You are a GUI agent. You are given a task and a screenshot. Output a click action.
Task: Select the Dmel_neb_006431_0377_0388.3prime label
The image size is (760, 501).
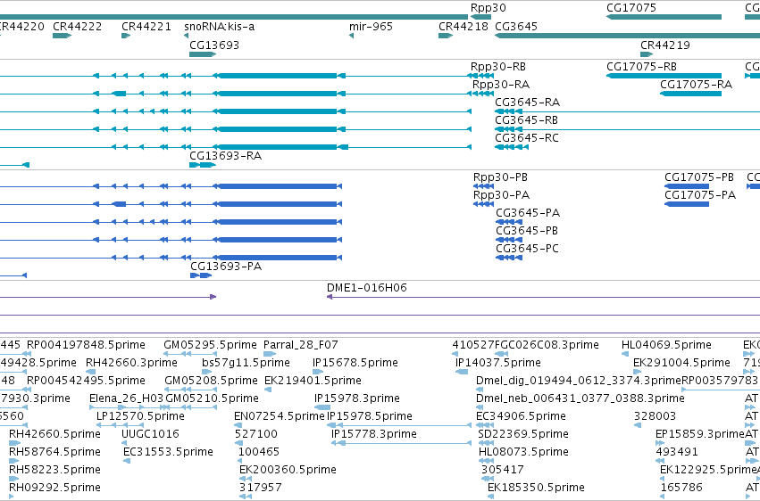(580, 398)
